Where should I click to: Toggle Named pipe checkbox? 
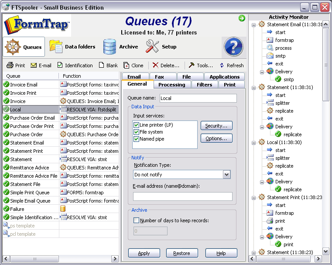136,139
